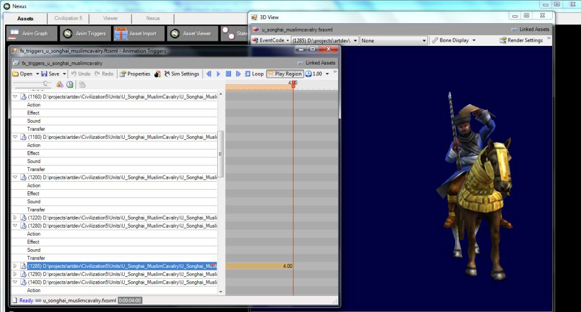Click the tree vertical scrollbar thumb

tap(221, 154)
